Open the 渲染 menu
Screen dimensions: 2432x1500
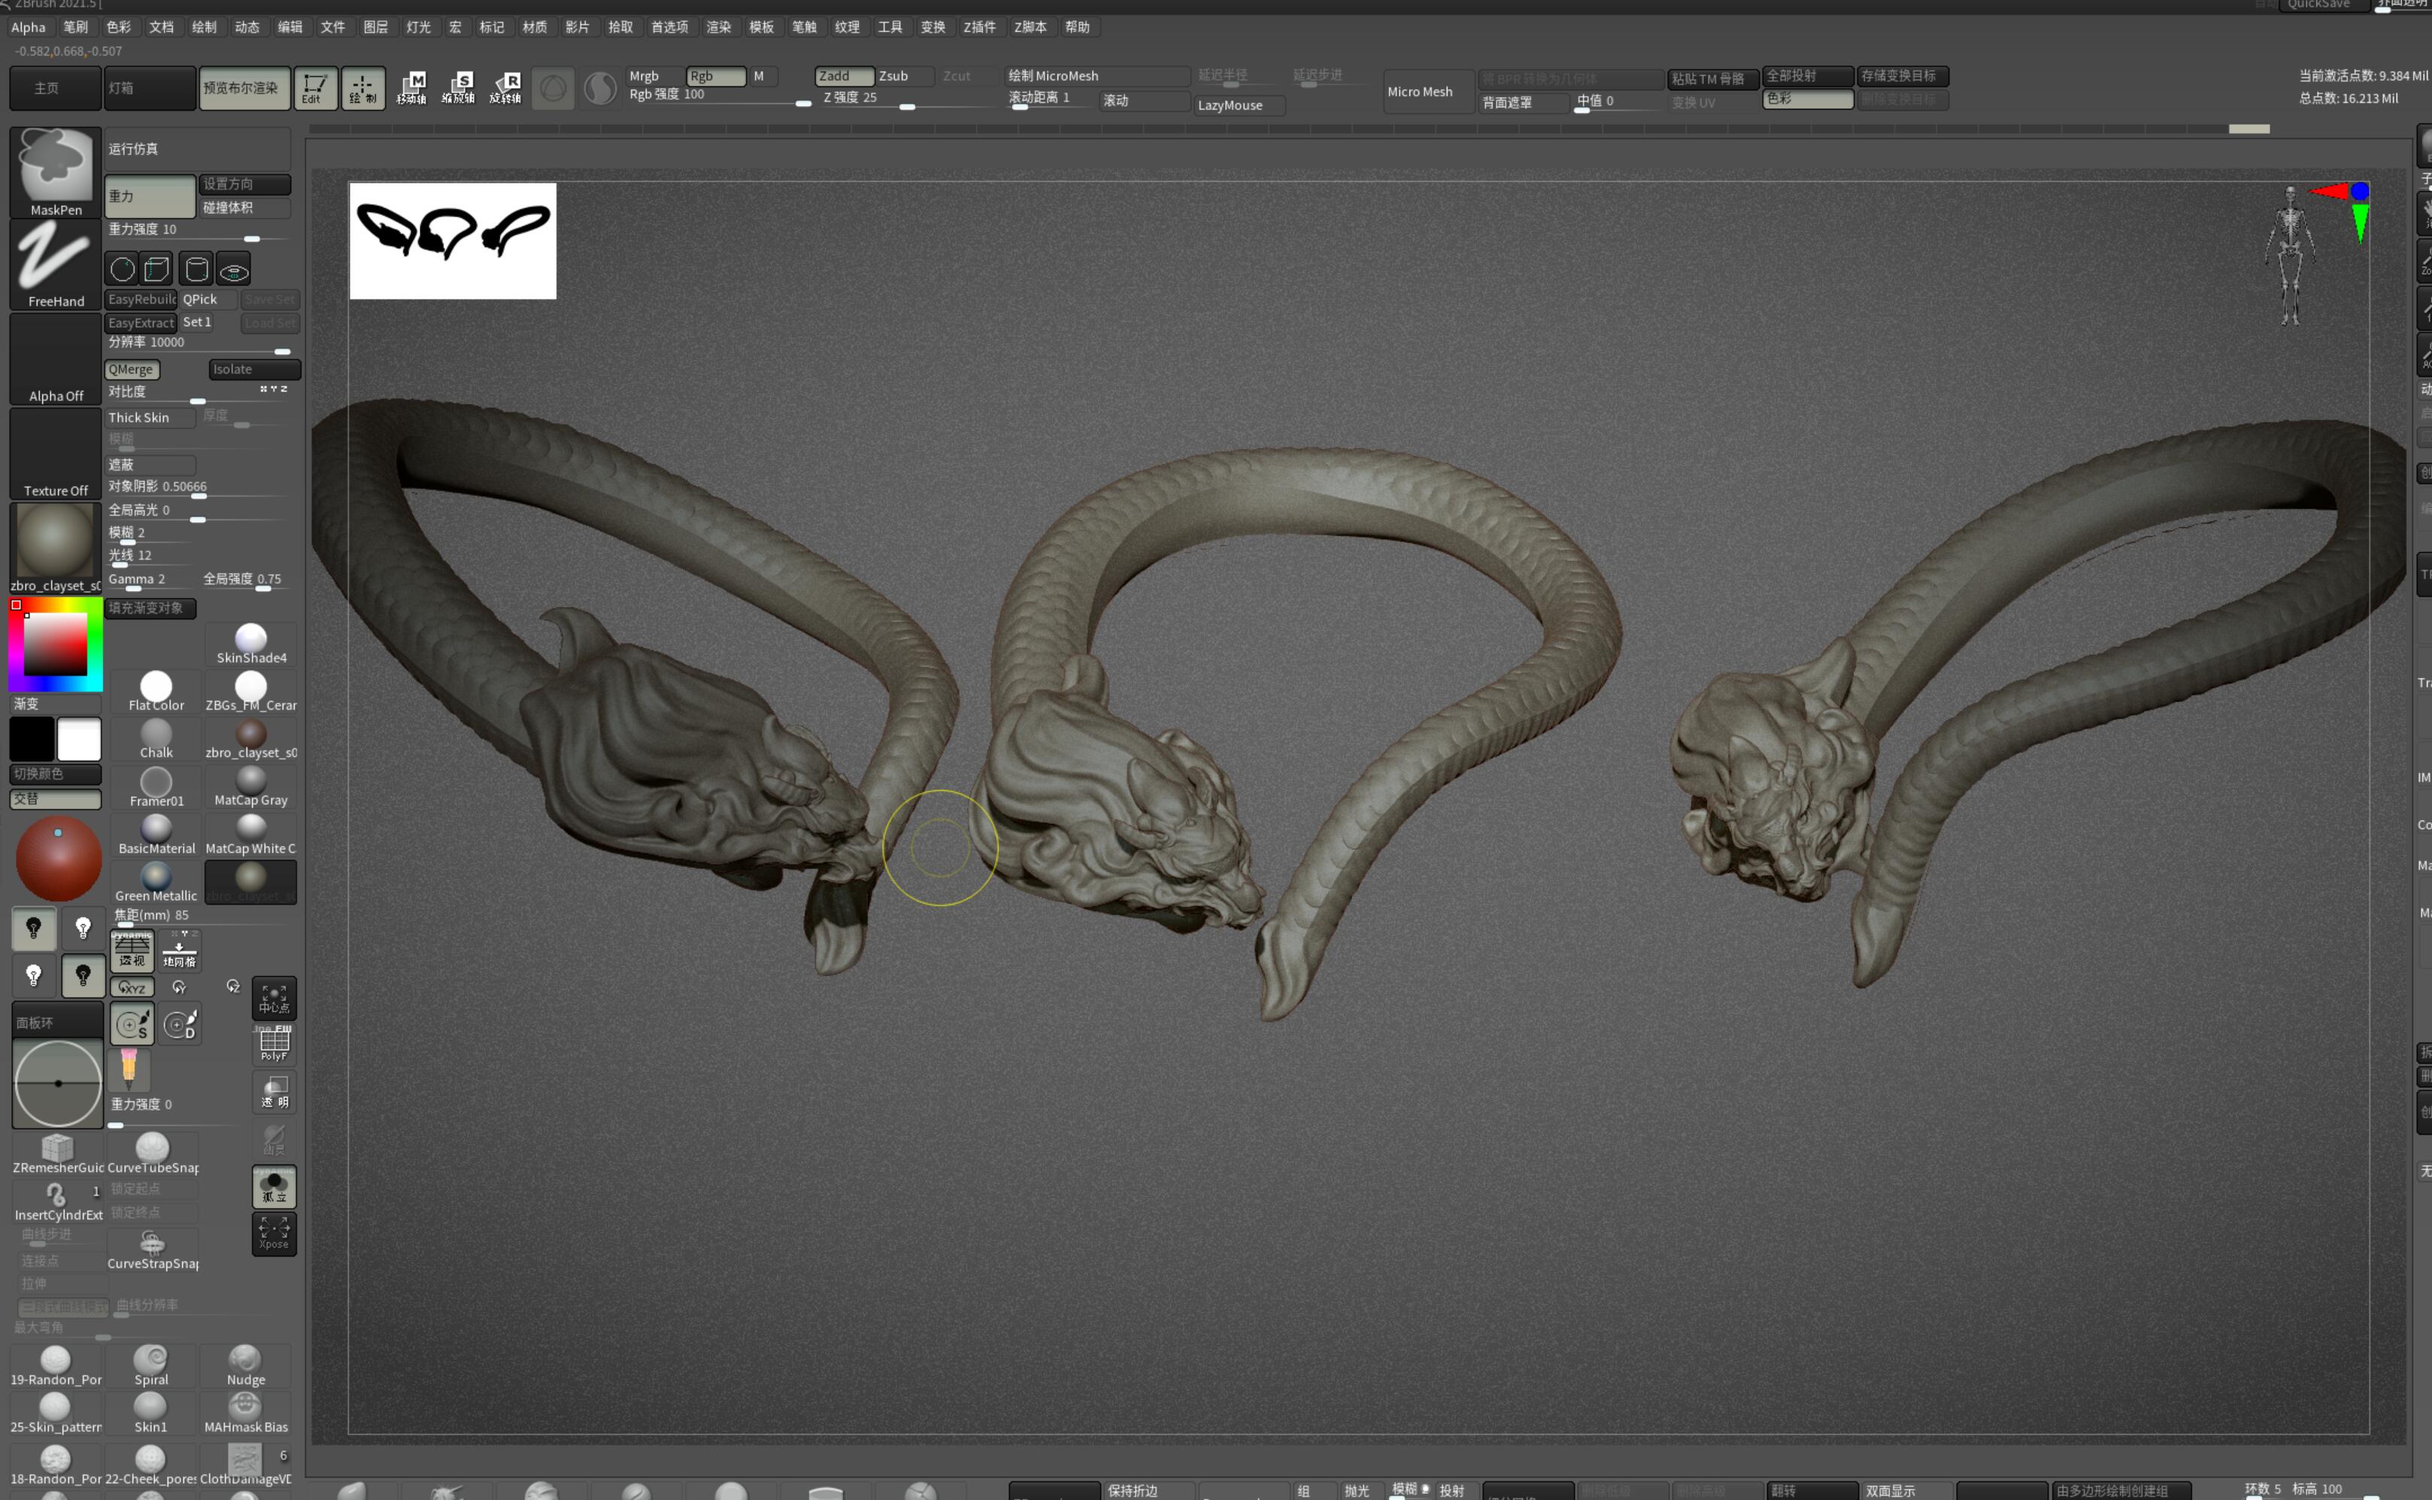coord(718,27)
